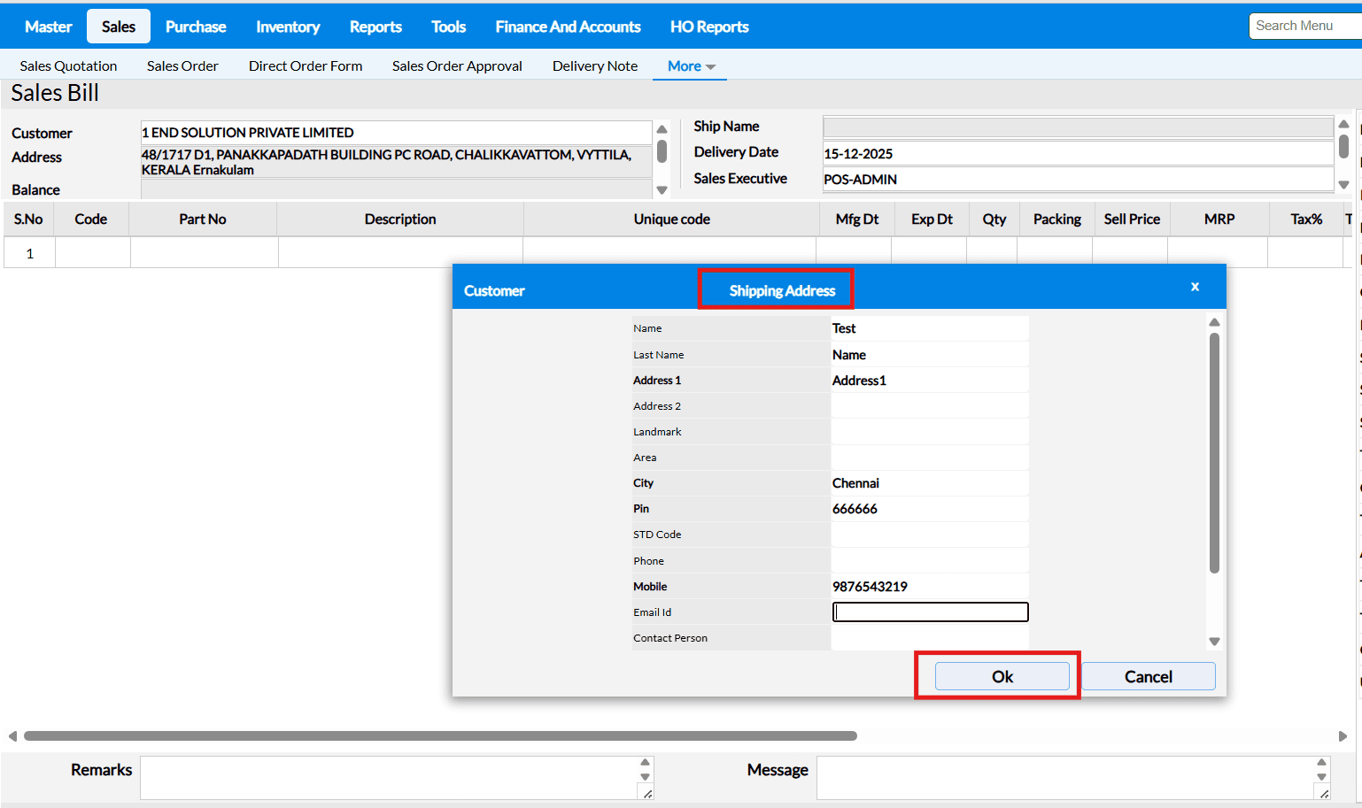The width and height of the screenshot is (1362, 808).
Task: Close the shipping address dialog with x
Action: click(x=1195, y=287)
